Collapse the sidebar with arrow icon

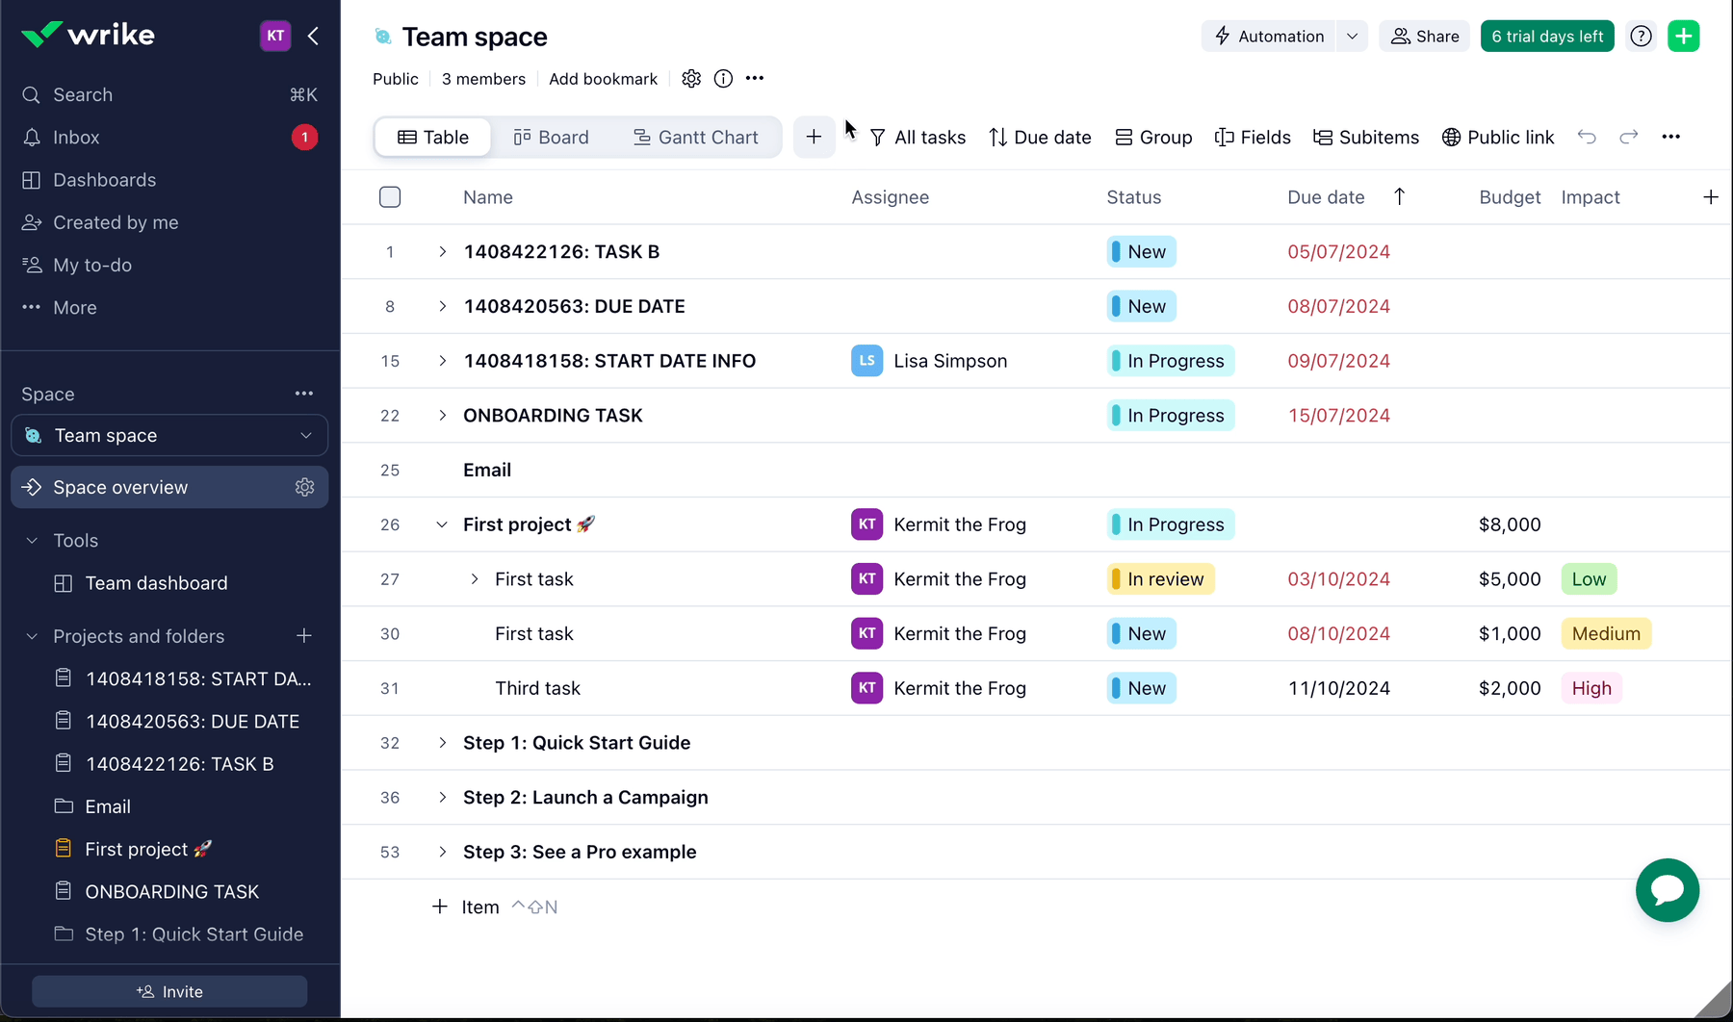click(313, 37)
